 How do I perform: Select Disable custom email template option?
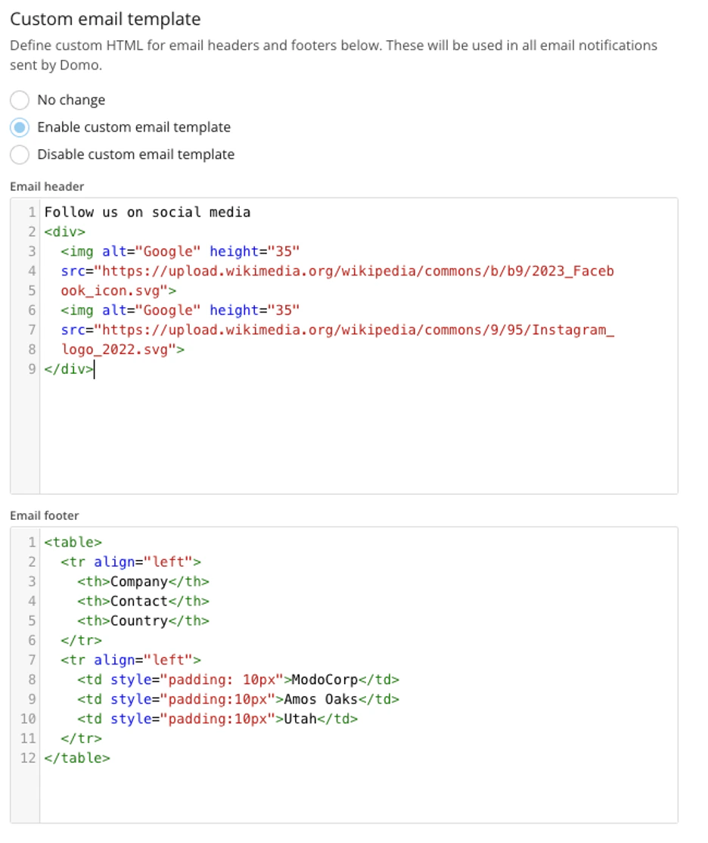tap(20, 155)
